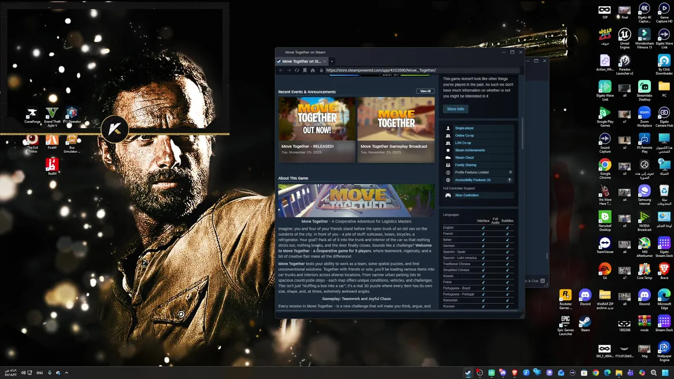Viewport: 674px width, 379px height.
Task: Open Game Capture HD desktop icon
Action: [x=664, y=13]
